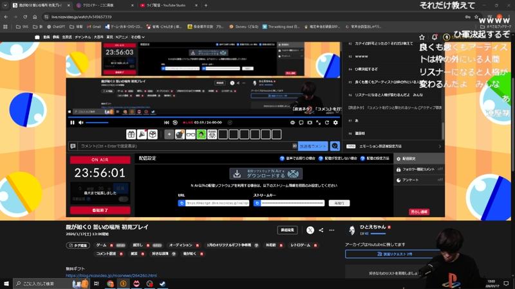
Task: Select the green avatar emotion icon
Action: point(201,134)
